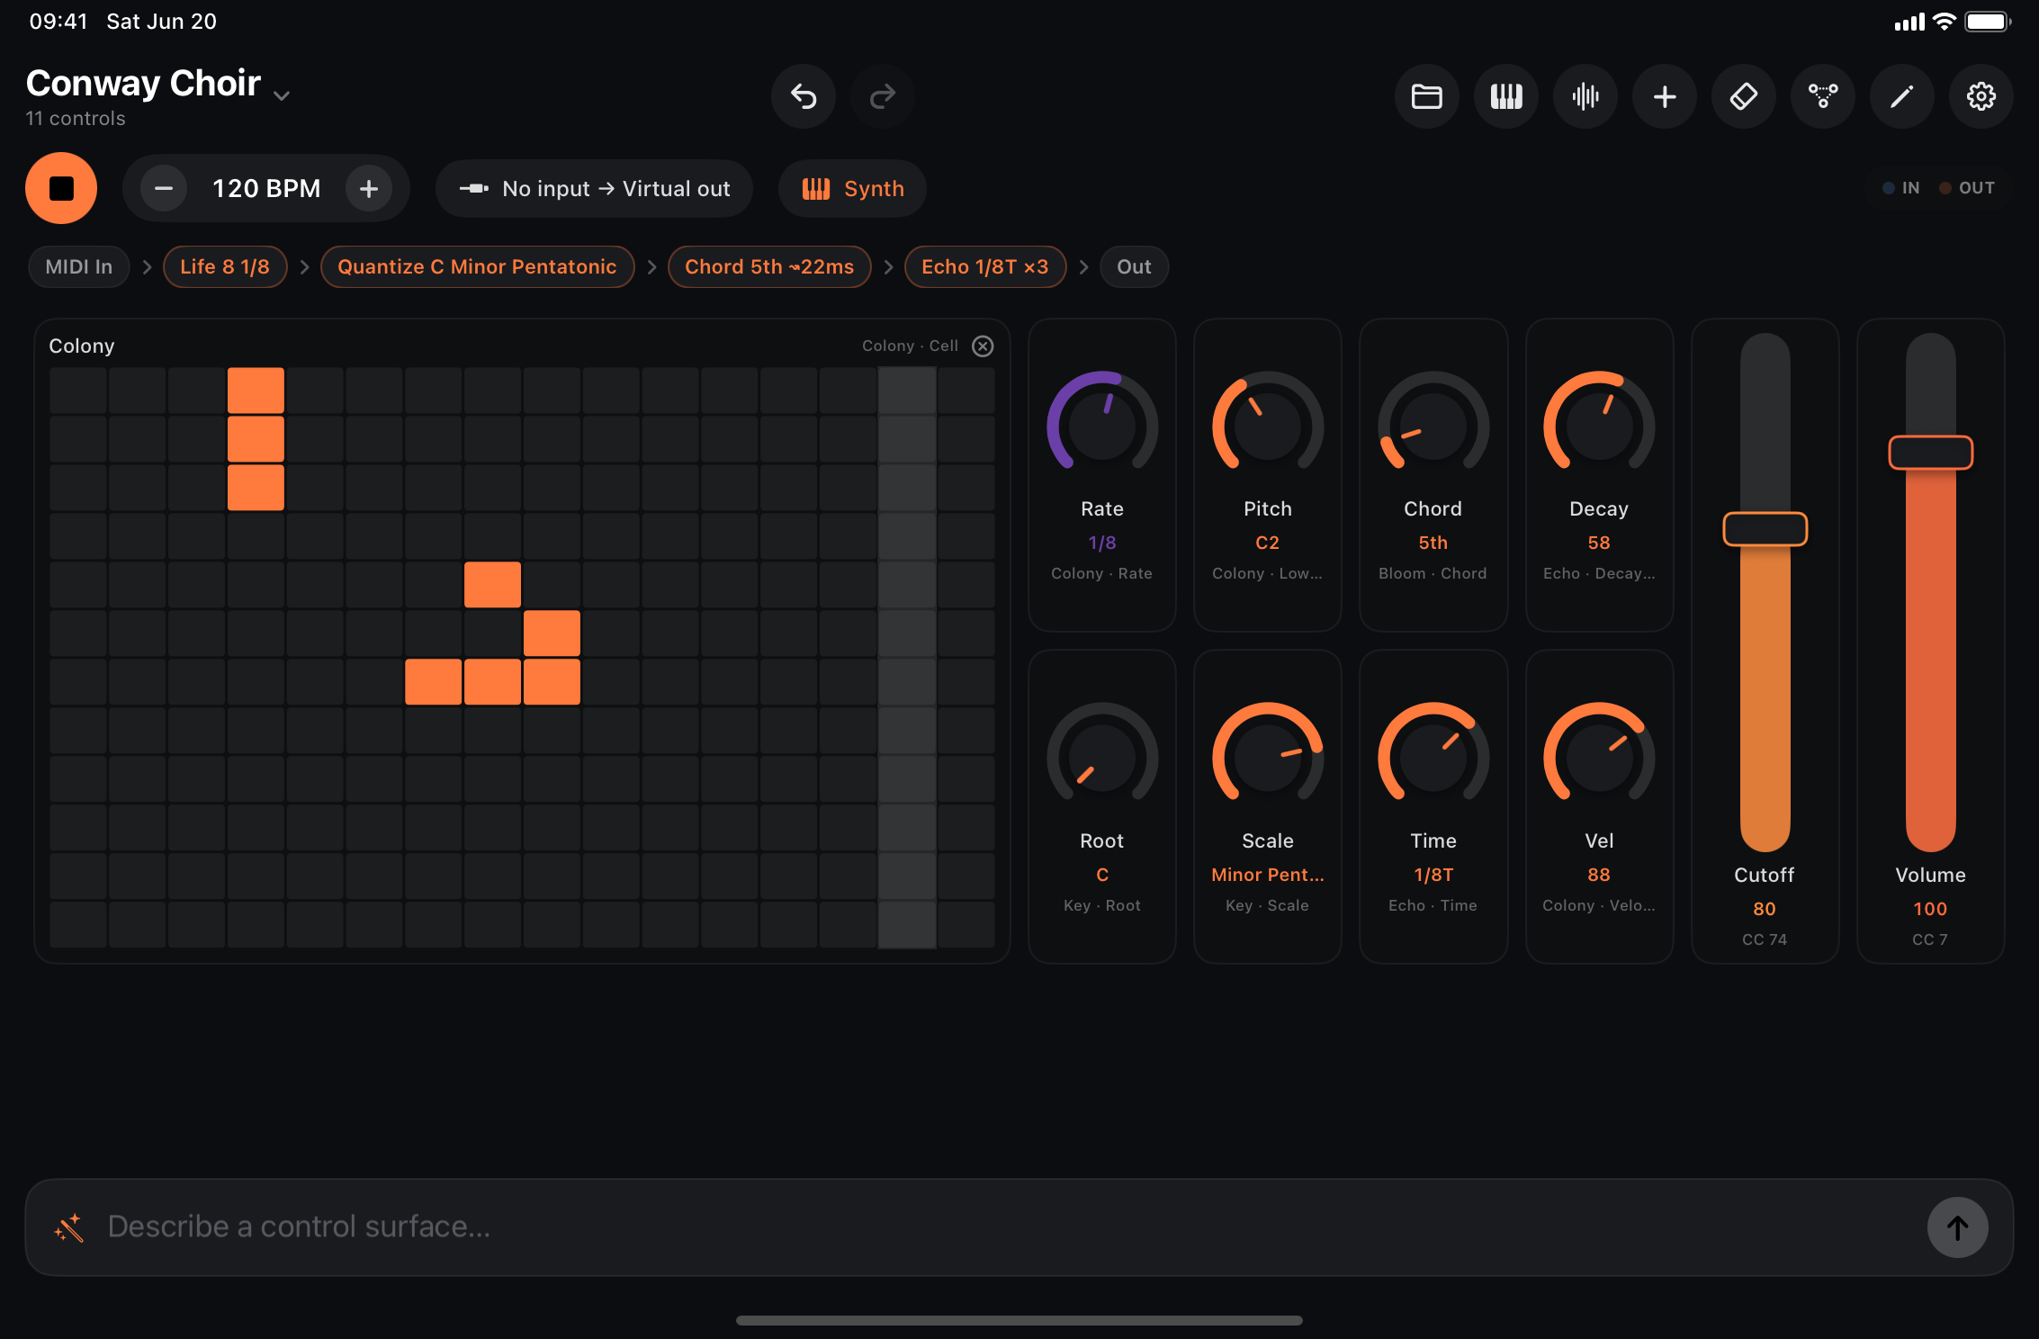Viewport: 2039px width, 1339px height.
Task: Enable edit mode with pencil icon
Action: pyautogui.click(x=1902, y=96)
